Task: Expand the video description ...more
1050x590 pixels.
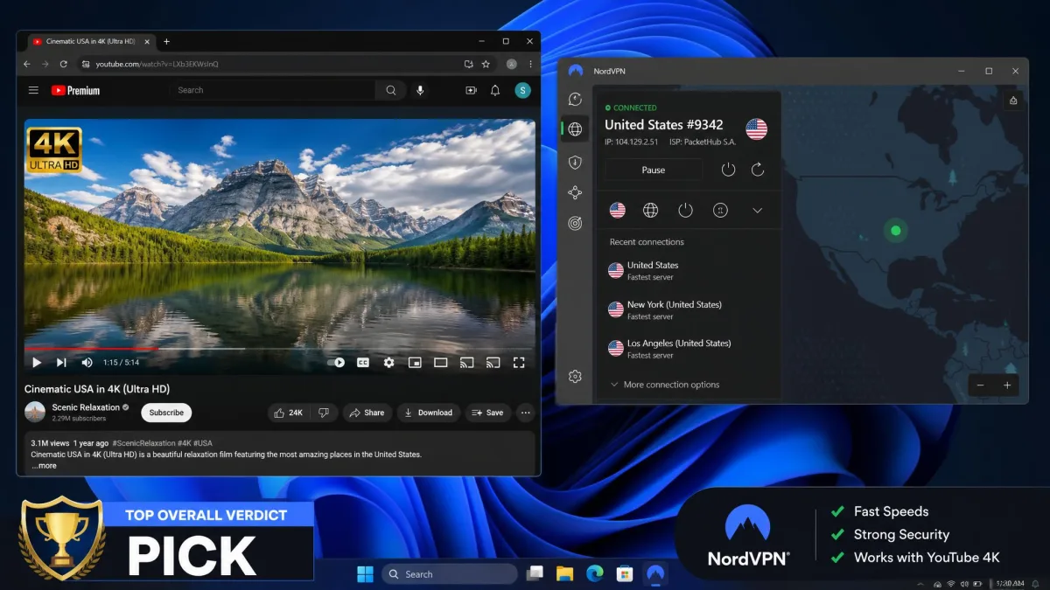Action: tap(44, 466)
